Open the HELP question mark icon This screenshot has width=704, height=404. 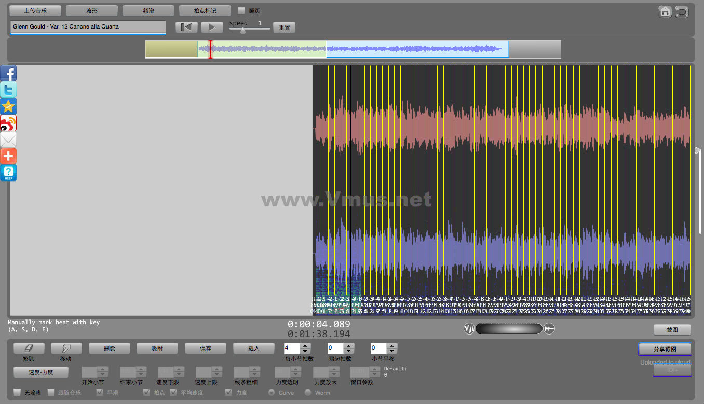pos(8,173)
